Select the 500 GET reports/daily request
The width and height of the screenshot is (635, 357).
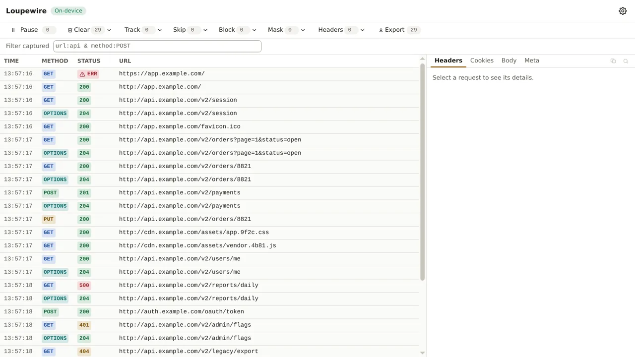click(x=209, y=286)
